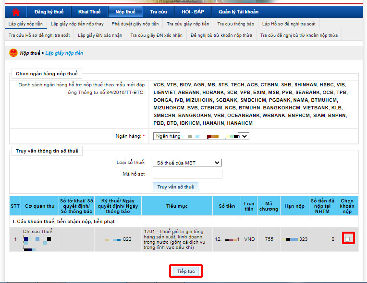Open the Tra cứu menu
This screenshot has height=283, width=367.
pyautogui.click(x=159, y=12)
